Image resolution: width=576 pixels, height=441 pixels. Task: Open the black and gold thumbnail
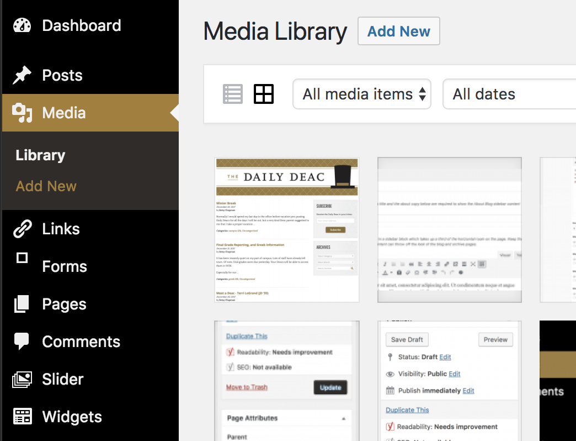[x=558, y=381]
